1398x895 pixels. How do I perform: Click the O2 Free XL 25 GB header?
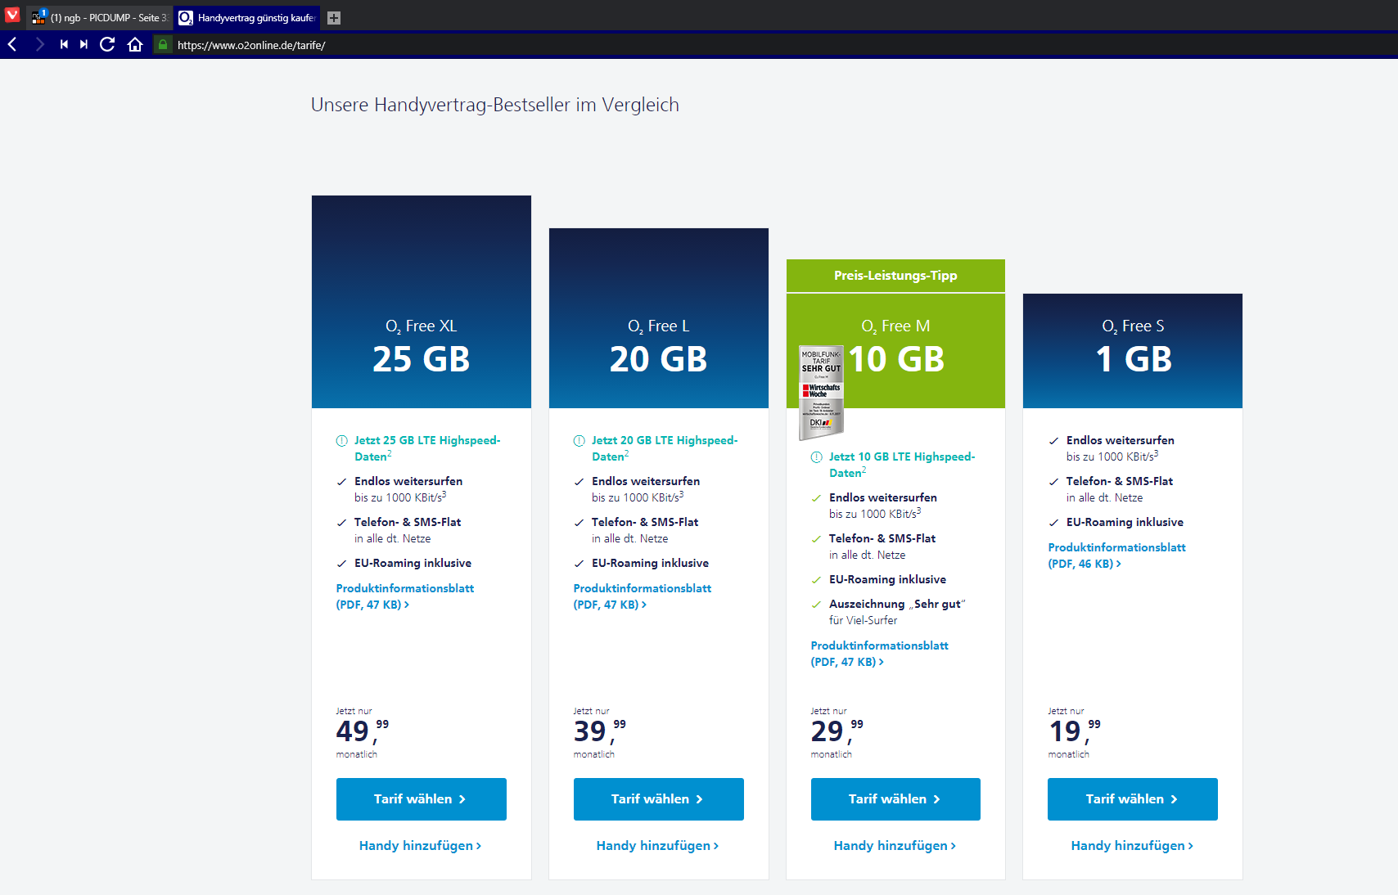click(x=422, y=302)
